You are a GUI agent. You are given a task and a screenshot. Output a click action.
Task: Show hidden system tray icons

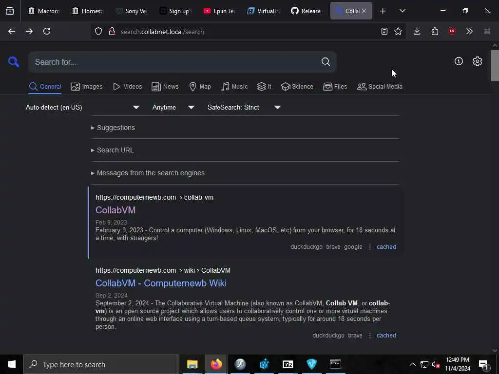(412, 364)
